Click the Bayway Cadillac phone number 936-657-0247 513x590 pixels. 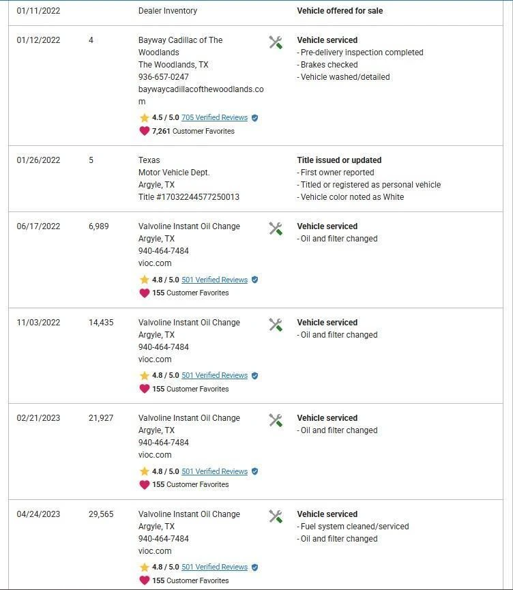pos(164,77)
